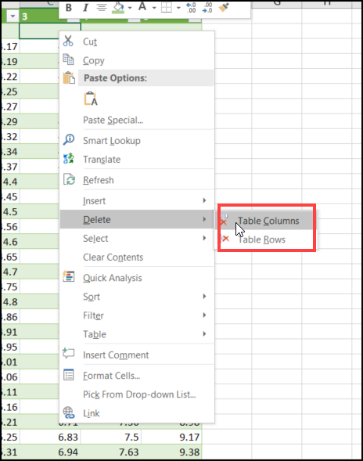Click Smart Lookup magnifier icon
This screenshot has width=363, height=461.
(69, 139)
